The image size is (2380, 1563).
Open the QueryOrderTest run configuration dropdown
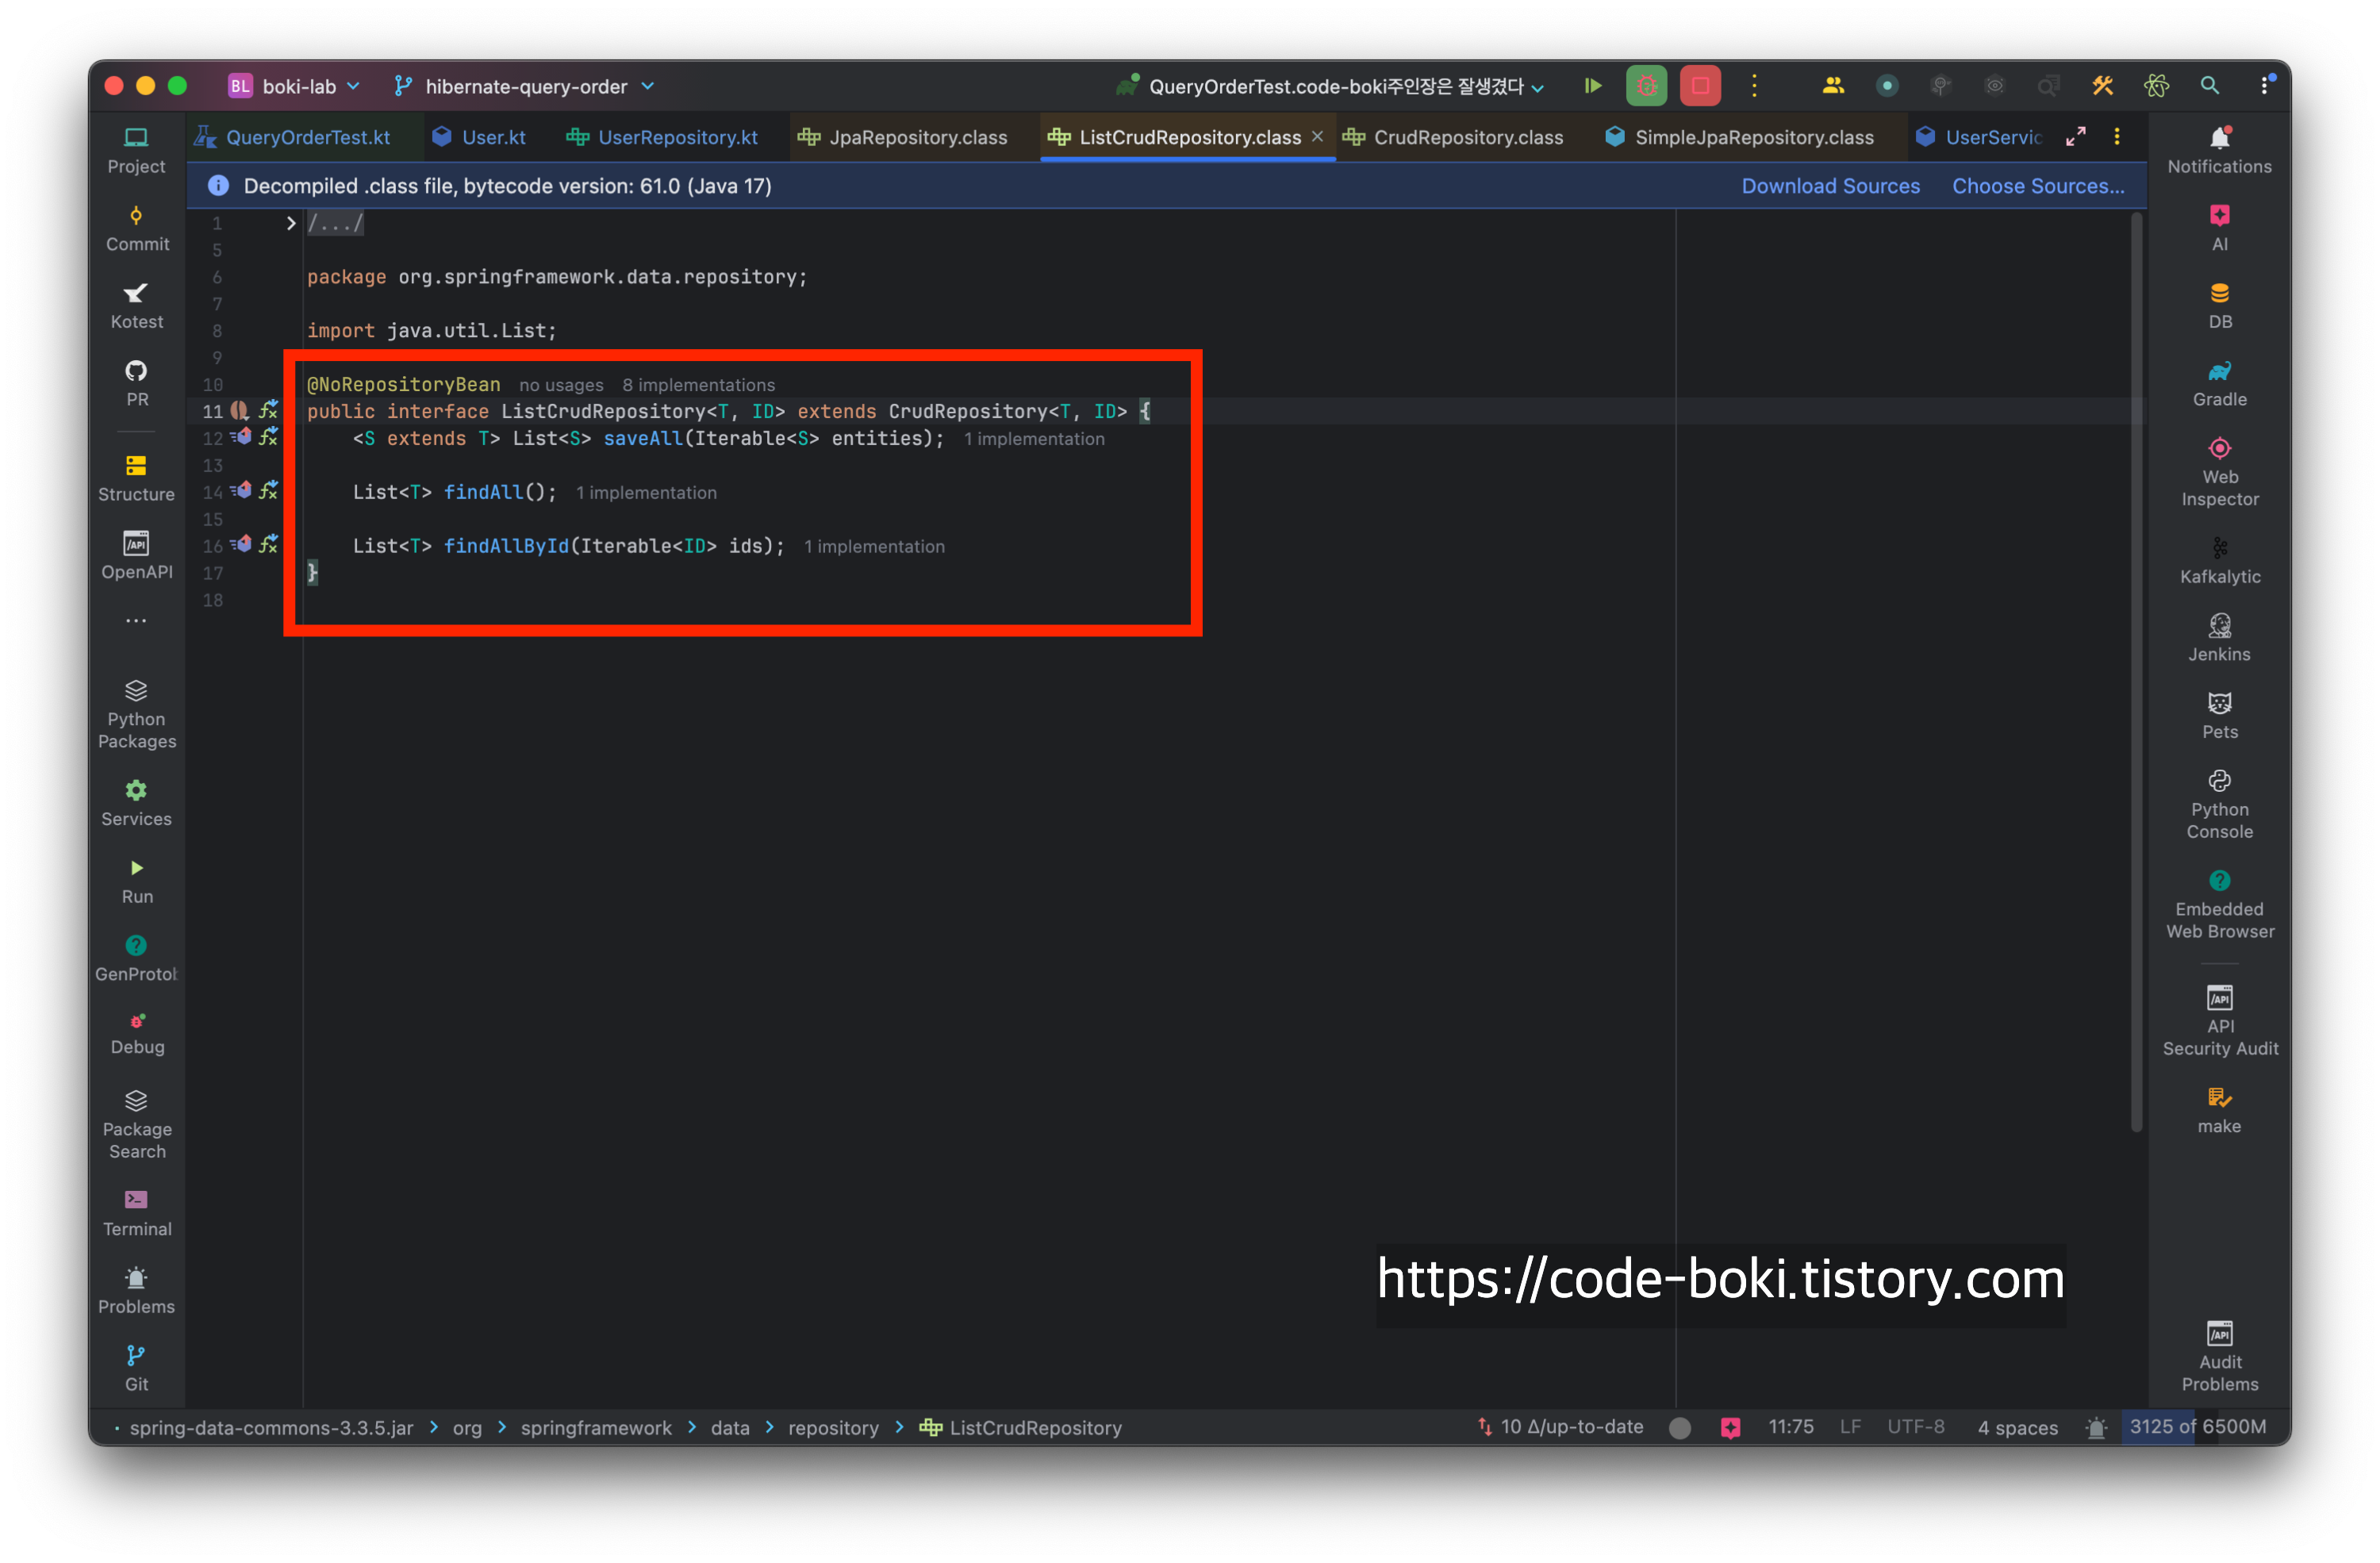coord(1335,86)
